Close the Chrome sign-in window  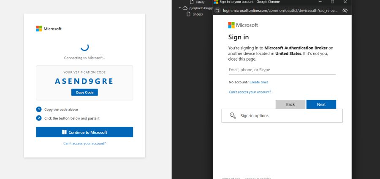click(345, 2)
